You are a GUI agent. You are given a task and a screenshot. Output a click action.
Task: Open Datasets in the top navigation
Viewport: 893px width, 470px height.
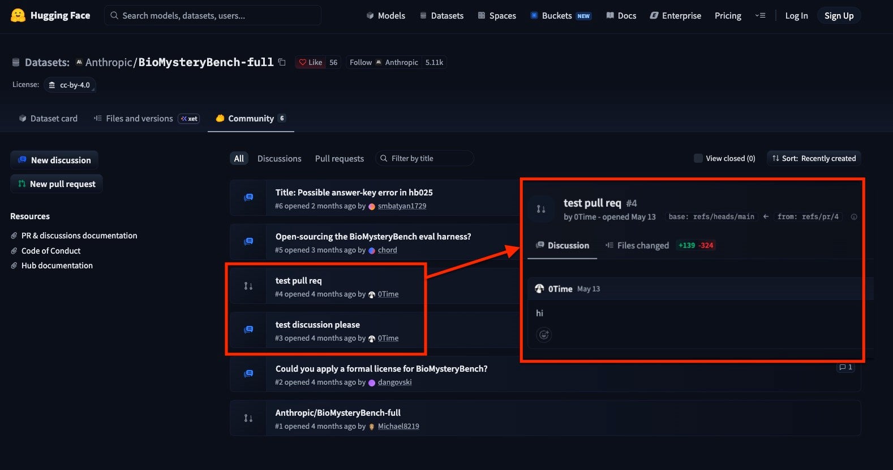[x=441, y=16]
